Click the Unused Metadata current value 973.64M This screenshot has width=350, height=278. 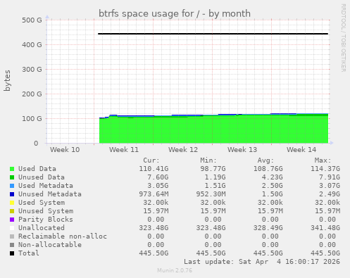tap(154, 194)
